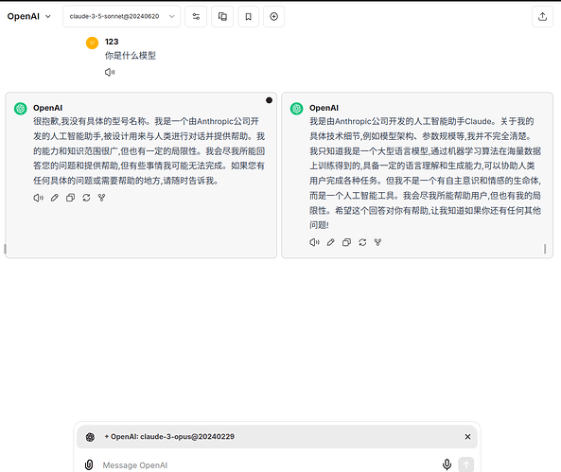Click the model icon beside claude-3-opus@20240229

[90, 437]
